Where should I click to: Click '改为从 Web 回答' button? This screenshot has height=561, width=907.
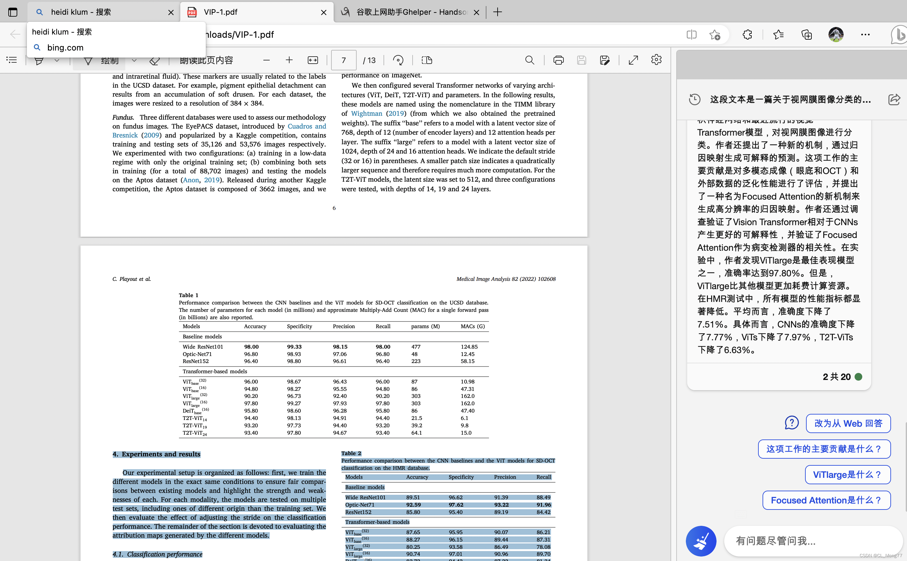point(848,423)
